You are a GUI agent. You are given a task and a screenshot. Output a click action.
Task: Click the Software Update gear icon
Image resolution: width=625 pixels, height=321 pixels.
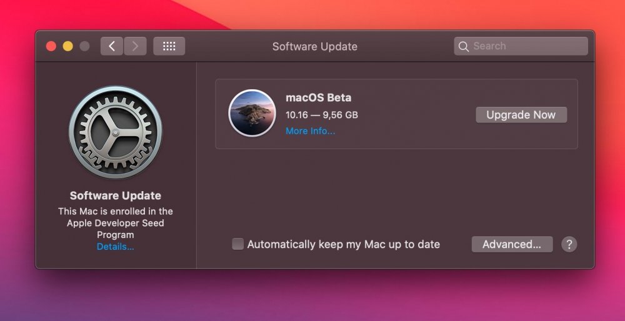[115, 132]
